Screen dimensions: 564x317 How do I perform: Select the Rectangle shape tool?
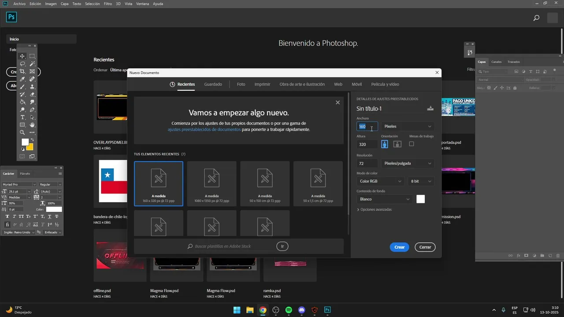(22, 125)
